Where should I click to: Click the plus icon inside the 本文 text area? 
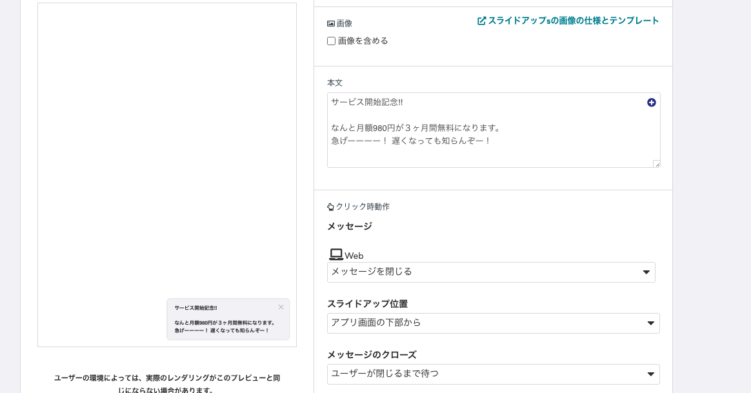[652, 103]
